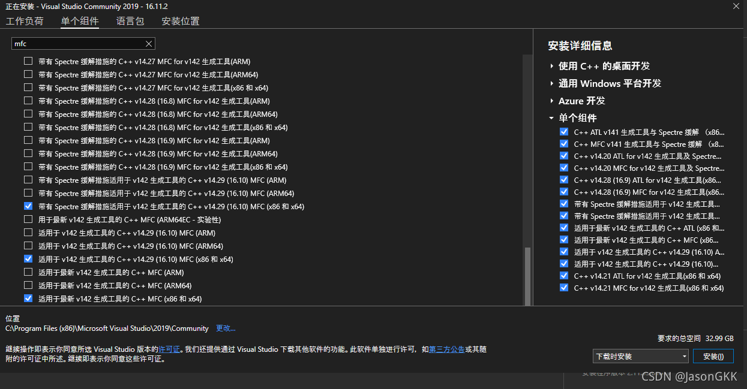Image resolution: width=747 pixels, height=389 pixels.
Task: Uncheck C++ v14.21 ATL for v142 in details
Action: 563,276
